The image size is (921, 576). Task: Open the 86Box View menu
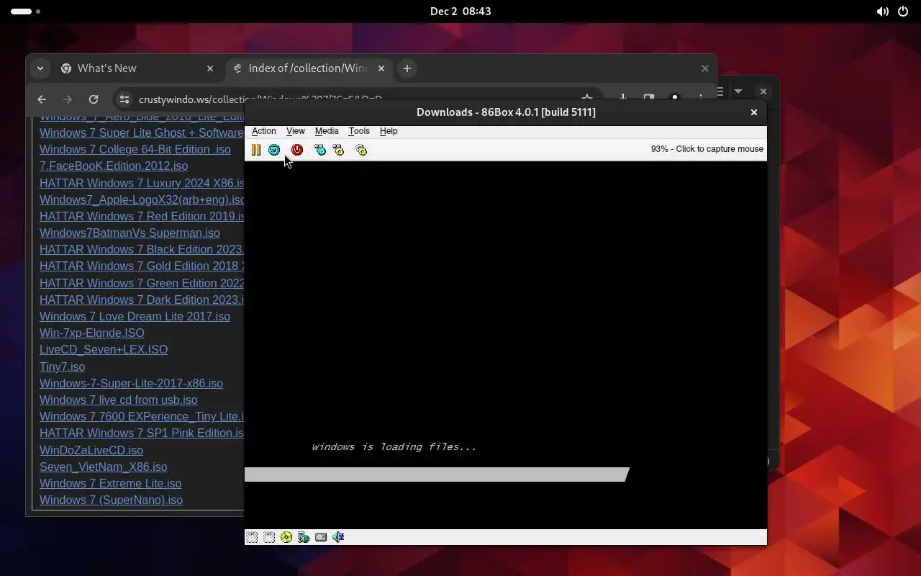(x=296, y=131)
